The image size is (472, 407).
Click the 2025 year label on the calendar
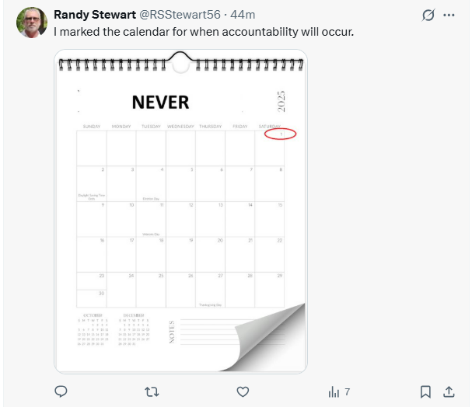point(281,104)
